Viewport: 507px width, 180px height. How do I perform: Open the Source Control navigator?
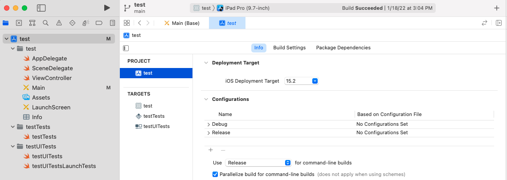pyautogui.click(x=19, y=23)
